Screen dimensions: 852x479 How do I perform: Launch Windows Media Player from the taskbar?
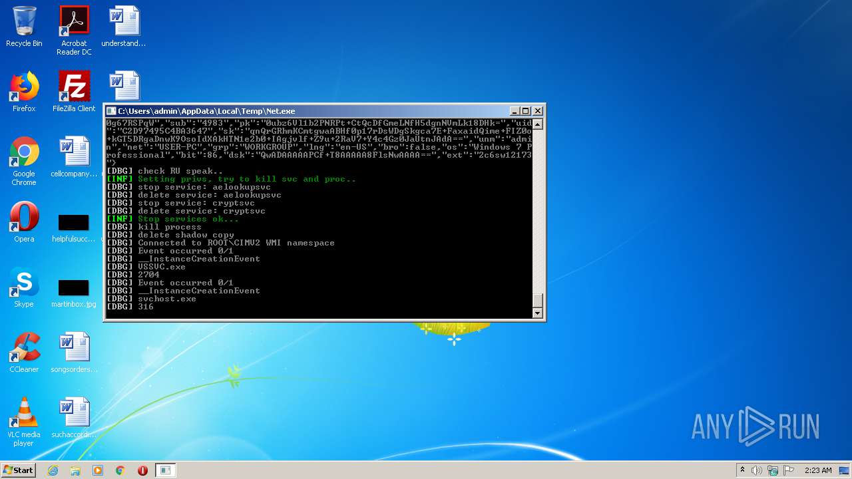click(98, 470)
